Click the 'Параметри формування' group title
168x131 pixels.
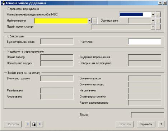coord(23,9)
